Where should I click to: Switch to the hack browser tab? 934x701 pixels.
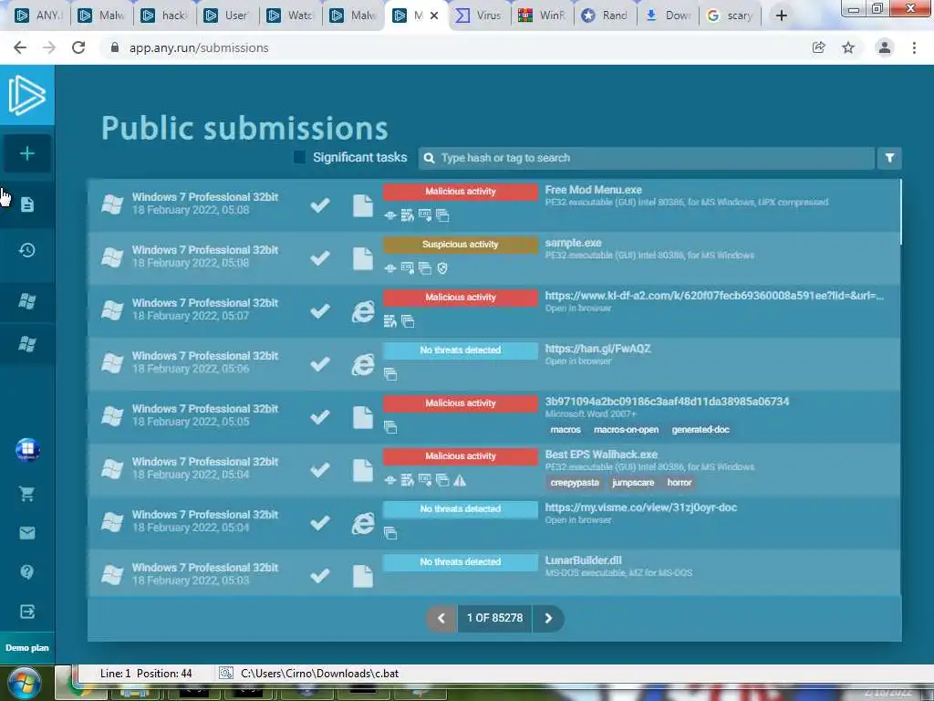pyautogui.click(x=165, y=16)
